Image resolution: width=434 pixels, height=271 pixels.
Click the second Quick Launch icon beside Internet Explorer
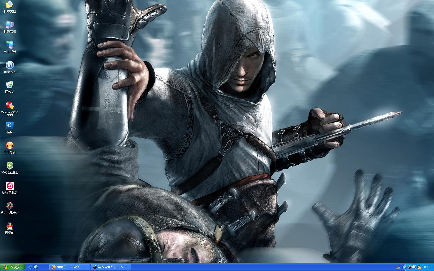pos(36,267)
